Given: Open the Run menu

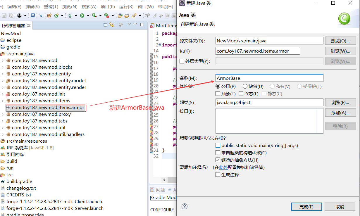Looking at the screenshot, I should (126, 6).
